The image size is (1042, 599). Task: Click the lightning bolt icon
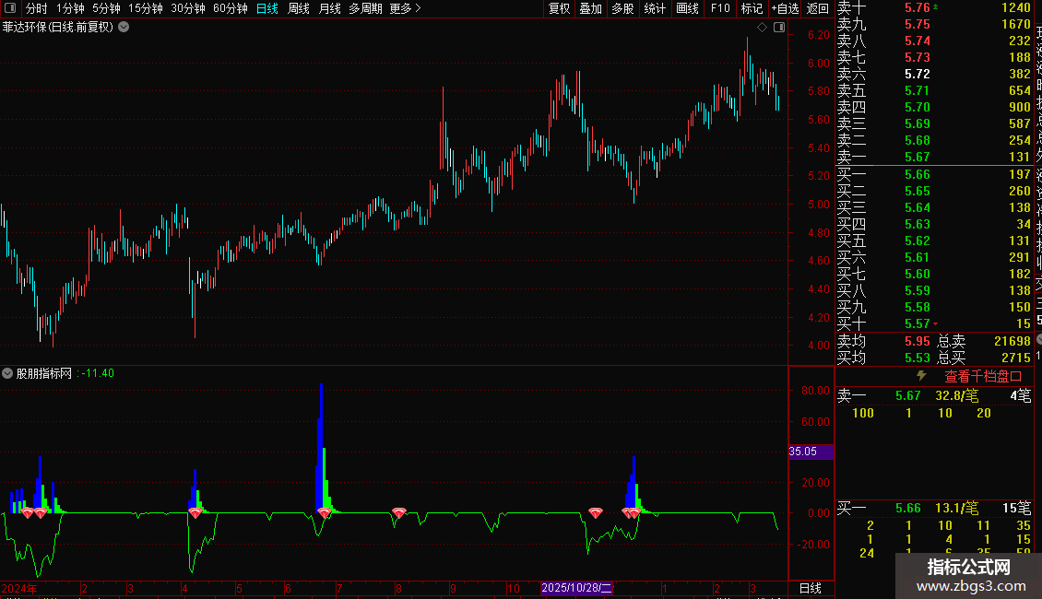point(921,376)
